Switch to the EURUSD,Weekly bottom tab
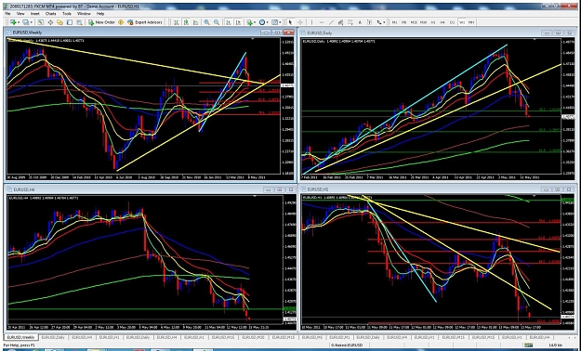581x351 pixels. pos(20,337)
